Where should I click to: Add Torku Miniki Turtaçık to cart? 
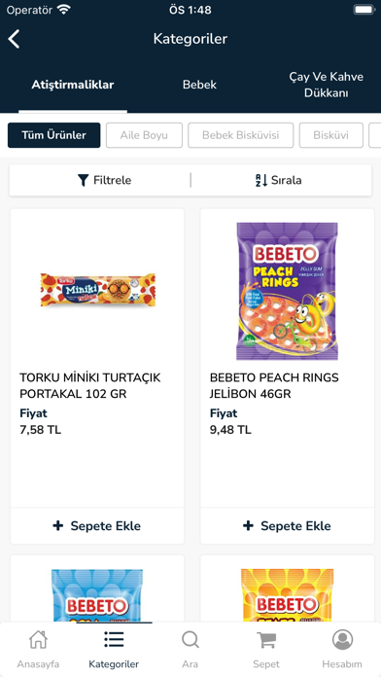(x=97, y=526)
